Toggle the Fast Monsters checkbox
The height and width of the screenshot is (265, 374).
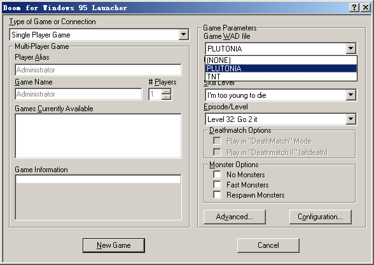pos(217,185)
